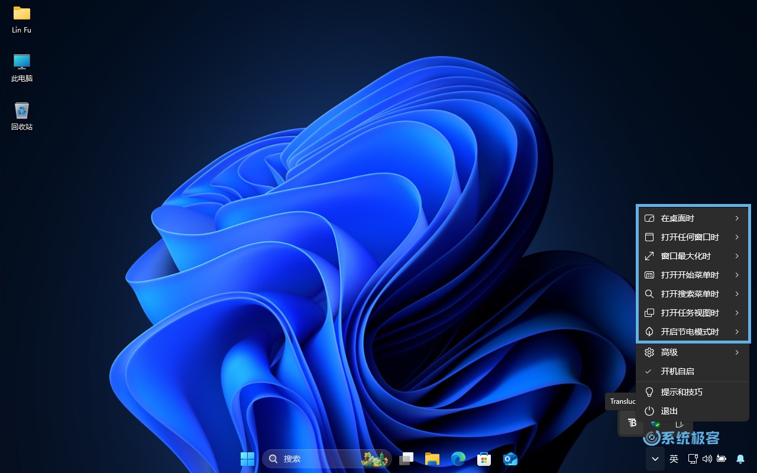Select the 开启节电模式时 menu entry
Image resolution: width=757 pixels, height=473 pixels.
(x=692, y=332)
